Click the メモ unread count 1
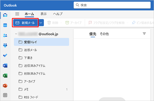The image size is (154, 101). (67, 89)
